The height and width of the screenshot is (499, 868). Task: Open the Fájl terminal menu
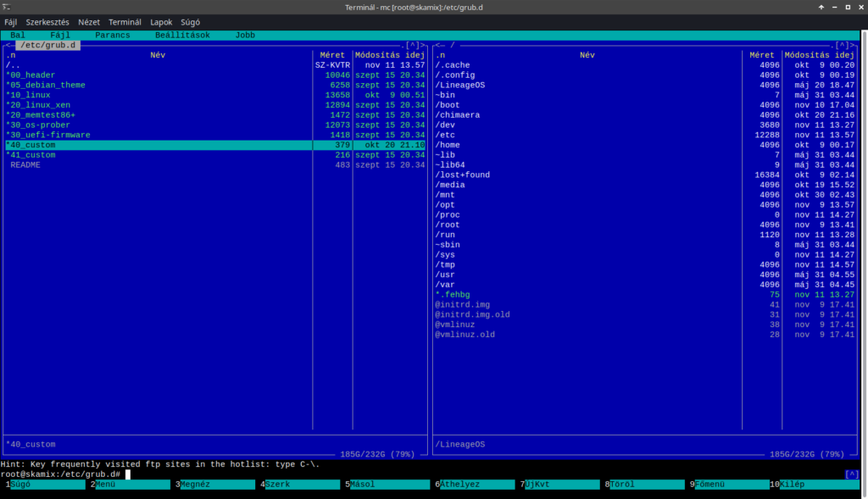click(10, 22)
